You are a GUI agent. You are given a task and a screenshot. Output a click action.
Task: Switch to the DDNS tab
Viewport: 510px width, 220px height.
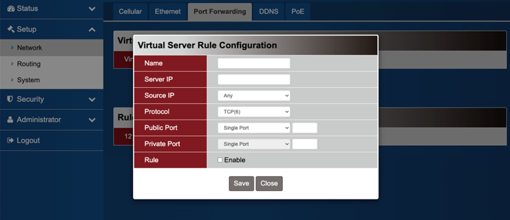[x=269, y=12]
